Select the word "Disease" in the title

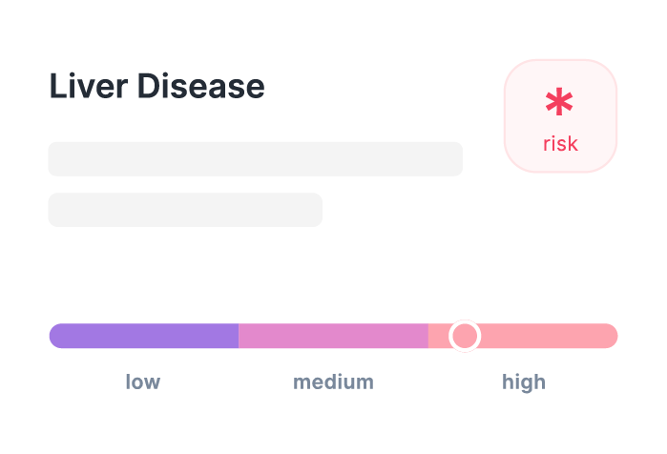click(x=200, y=86)
